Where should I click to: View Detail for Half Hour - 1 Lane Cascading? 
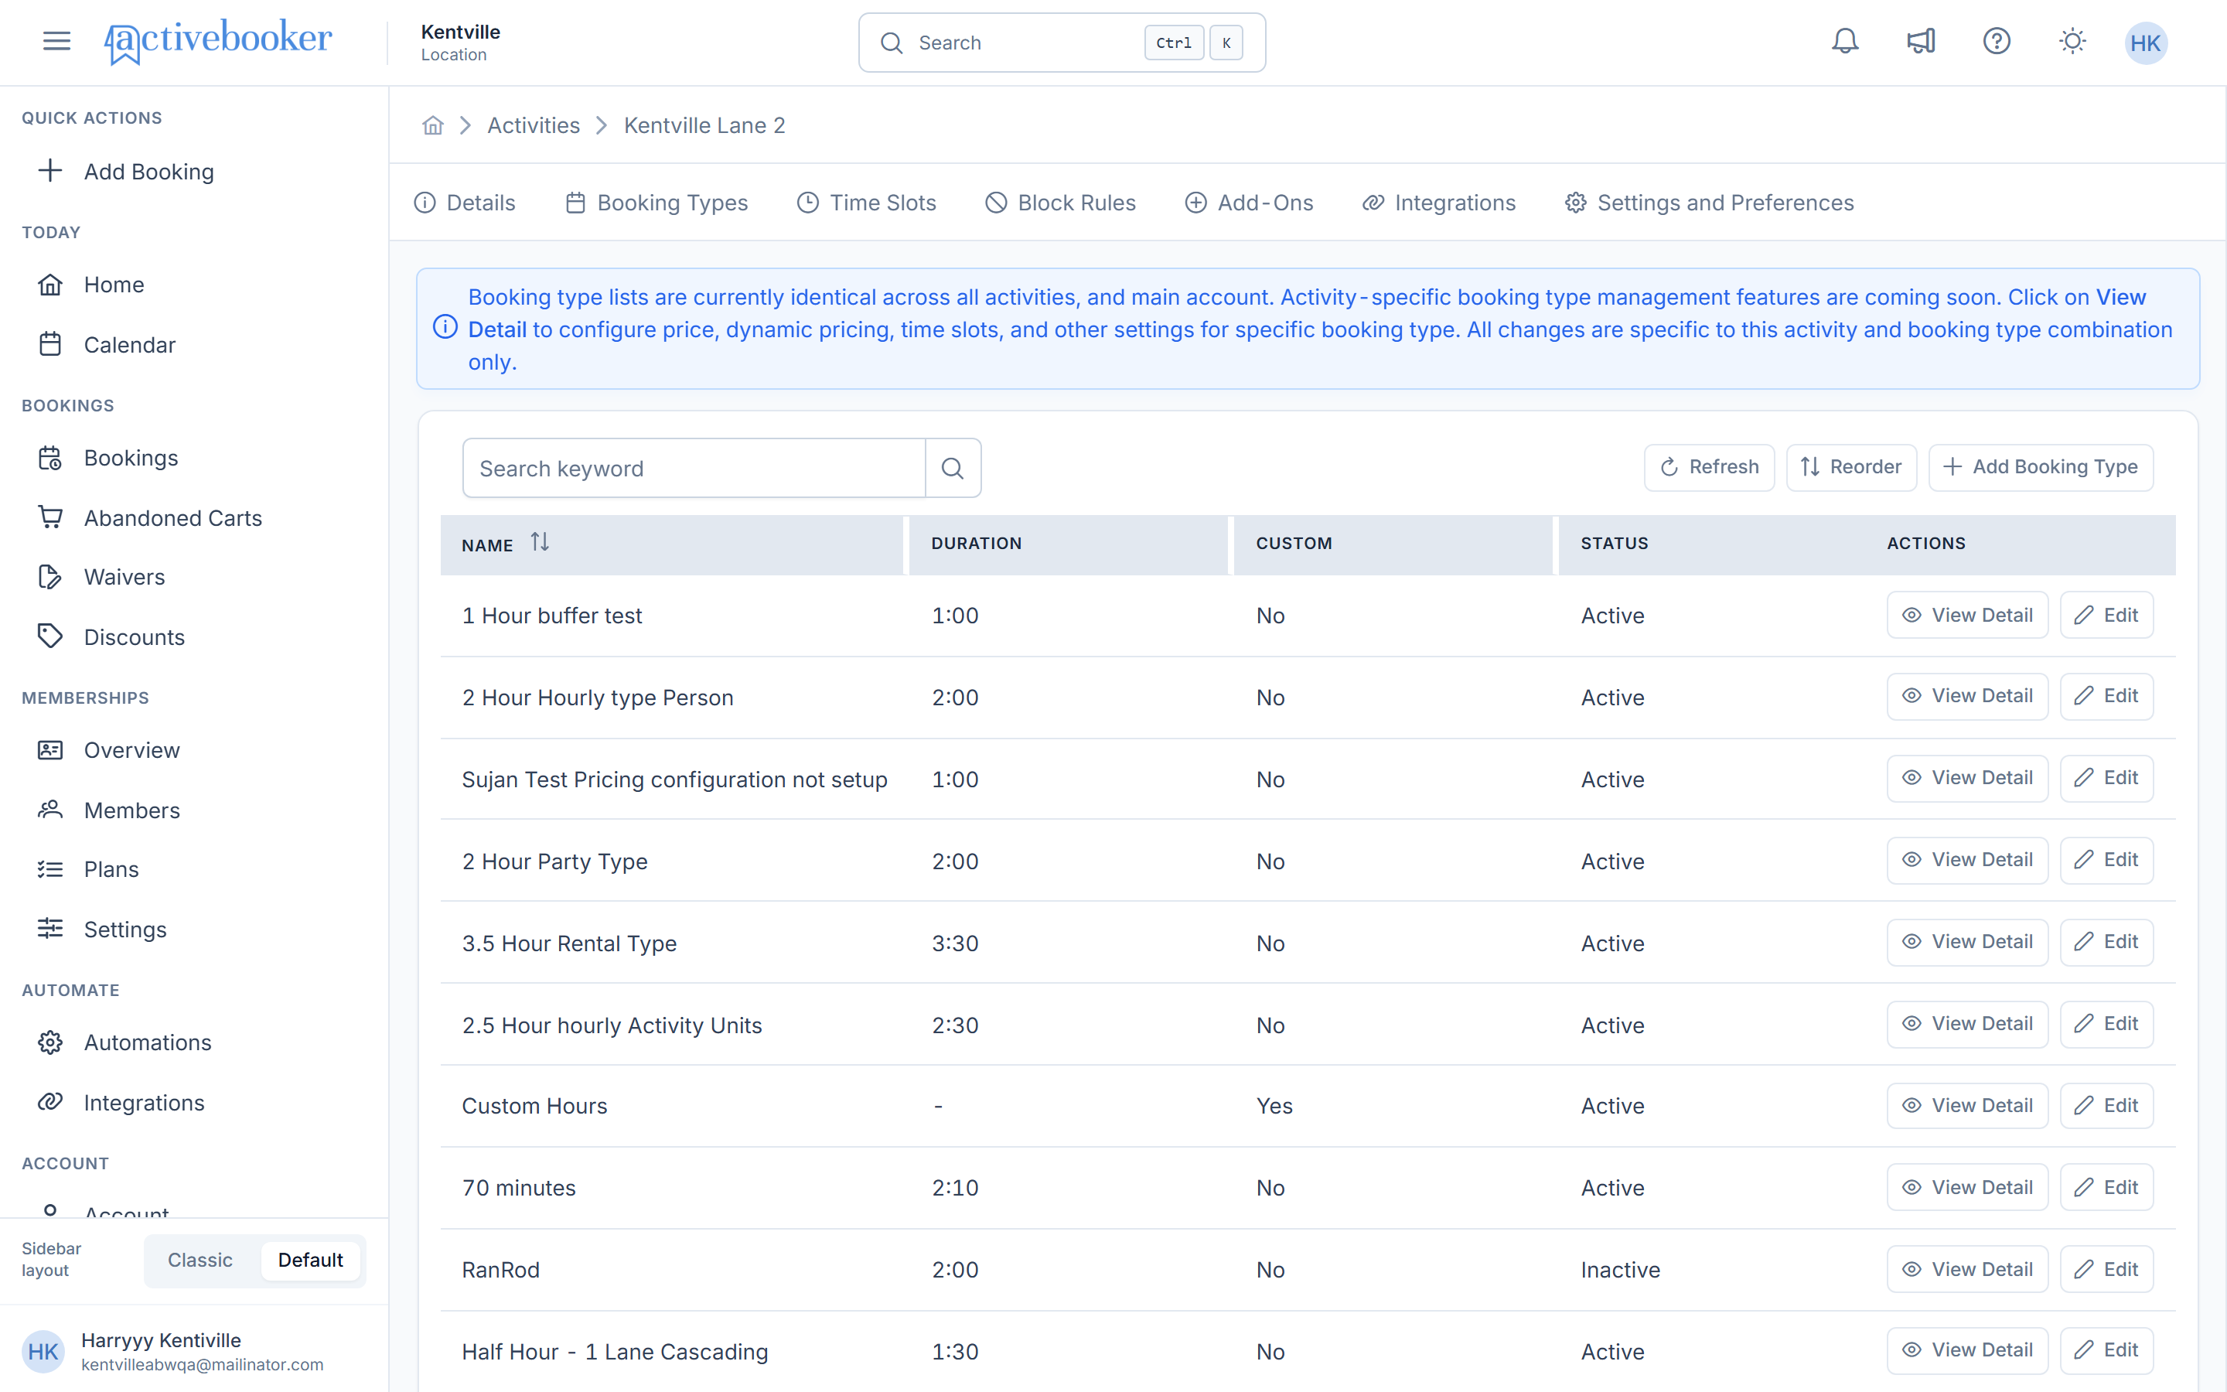click(x=1966, y=1349)
